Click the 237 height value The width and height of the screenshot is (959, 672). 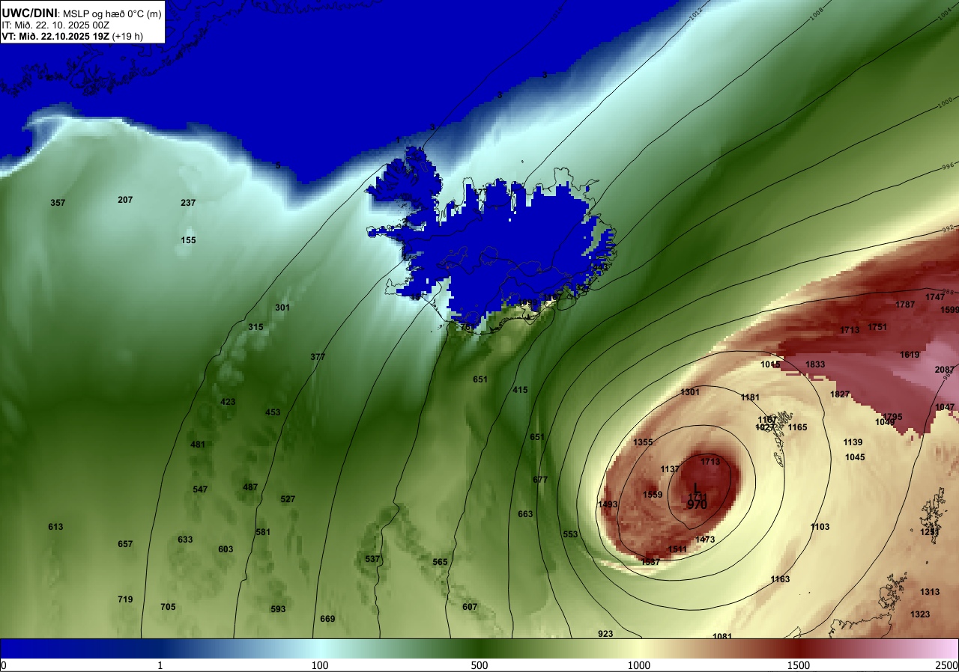click(188, 203)
